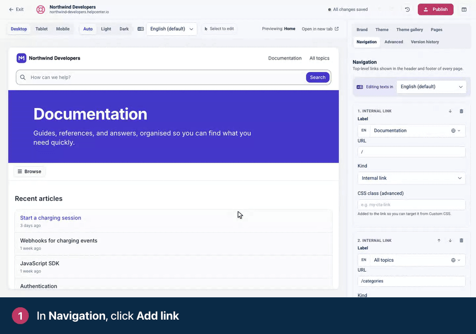
Task: Click the Publish button
Action: (x=435, y=9)
